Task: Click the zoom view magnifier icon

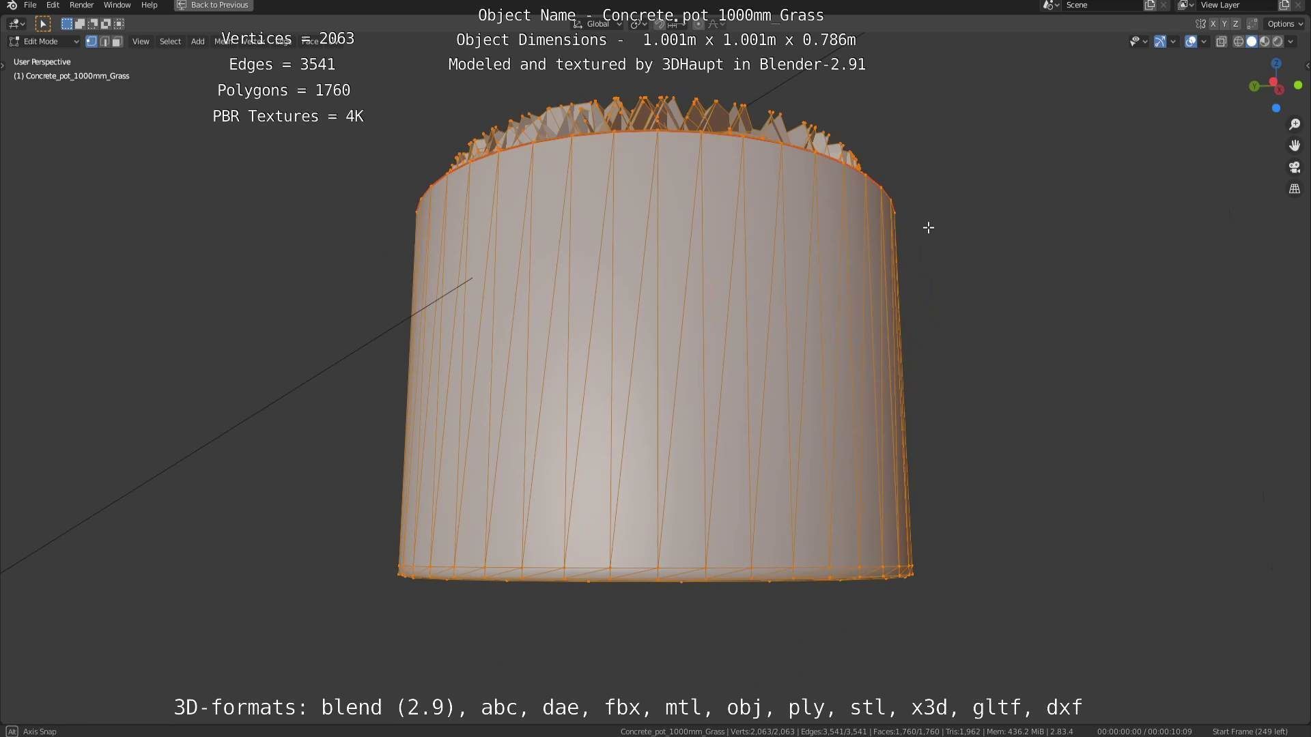Action: (1294, 124)
